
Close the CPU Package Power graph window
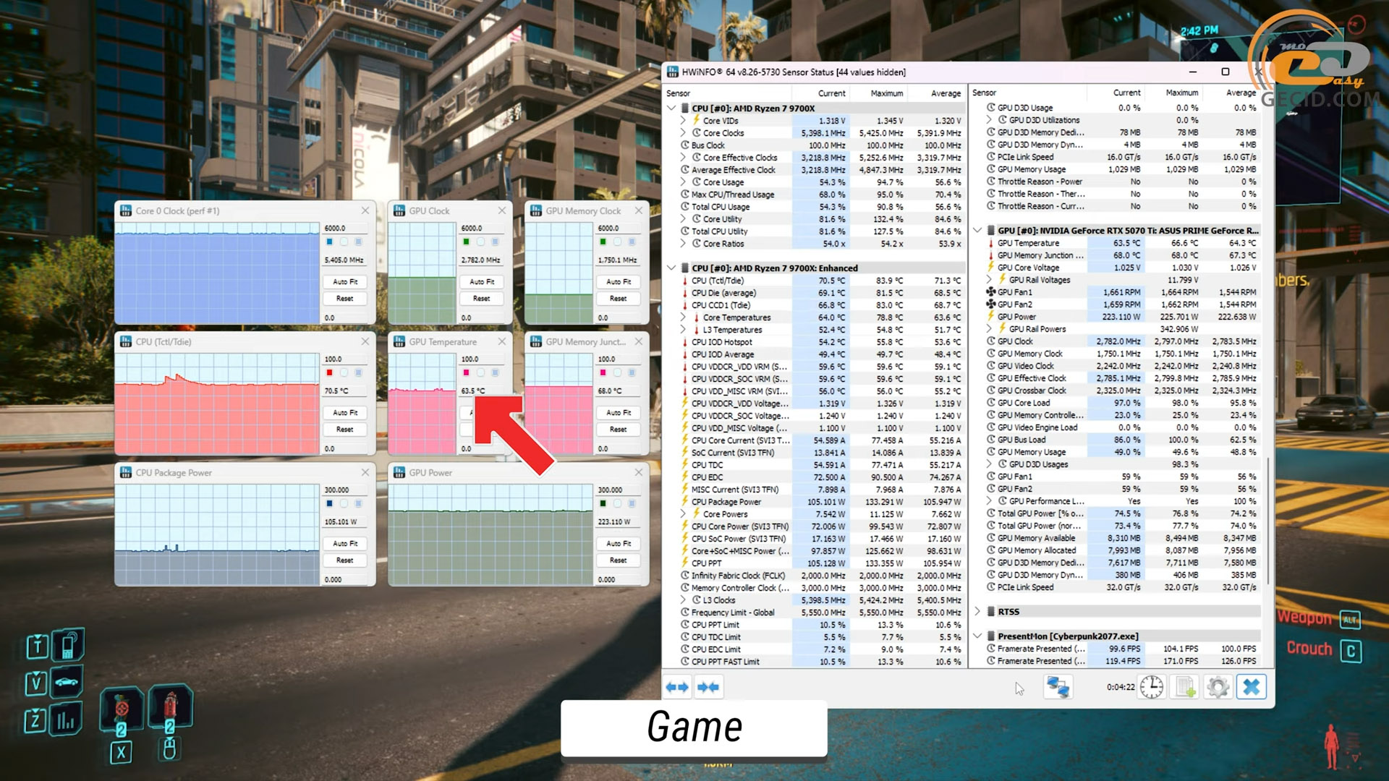[x=365, y=472]
